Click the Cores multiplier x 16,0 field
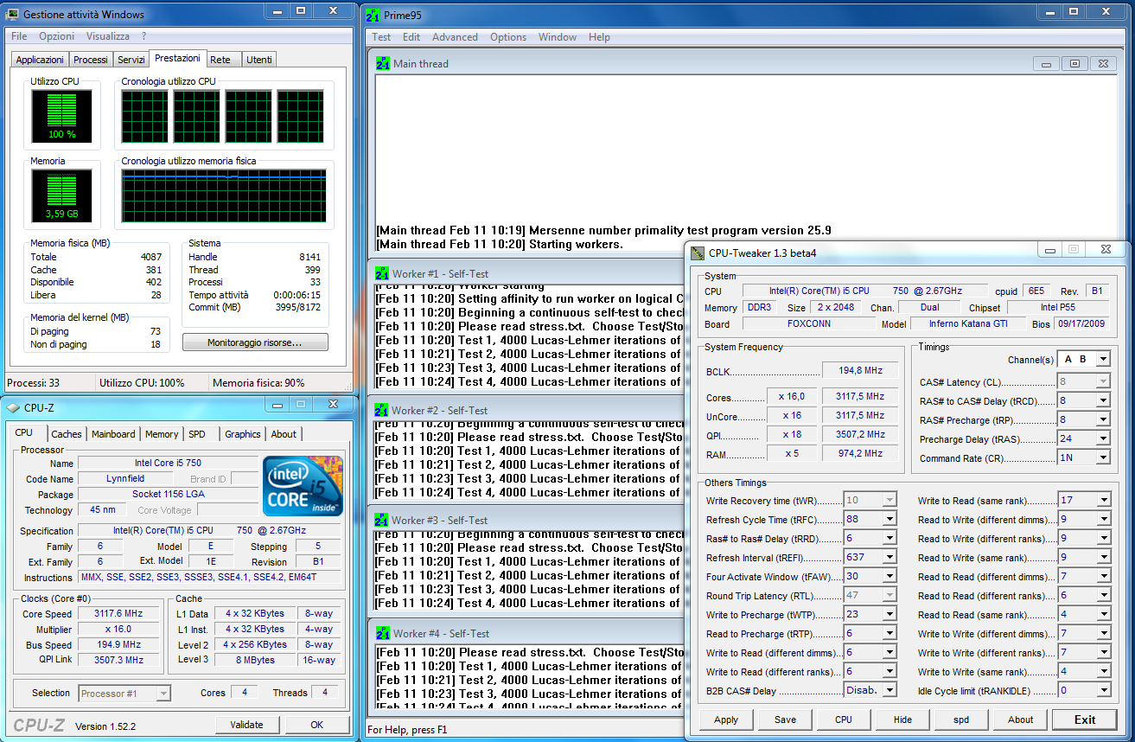 click(791, 396)
